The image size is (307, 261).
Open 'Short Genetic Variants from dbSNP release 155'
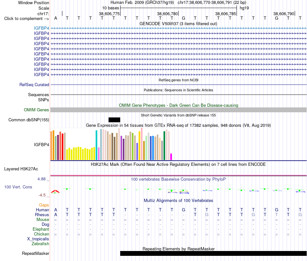(178, 115)
